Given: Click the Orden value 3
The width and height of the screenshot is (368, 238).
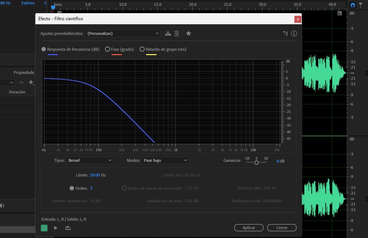Looking at the screenshot, I should (91, 188).
